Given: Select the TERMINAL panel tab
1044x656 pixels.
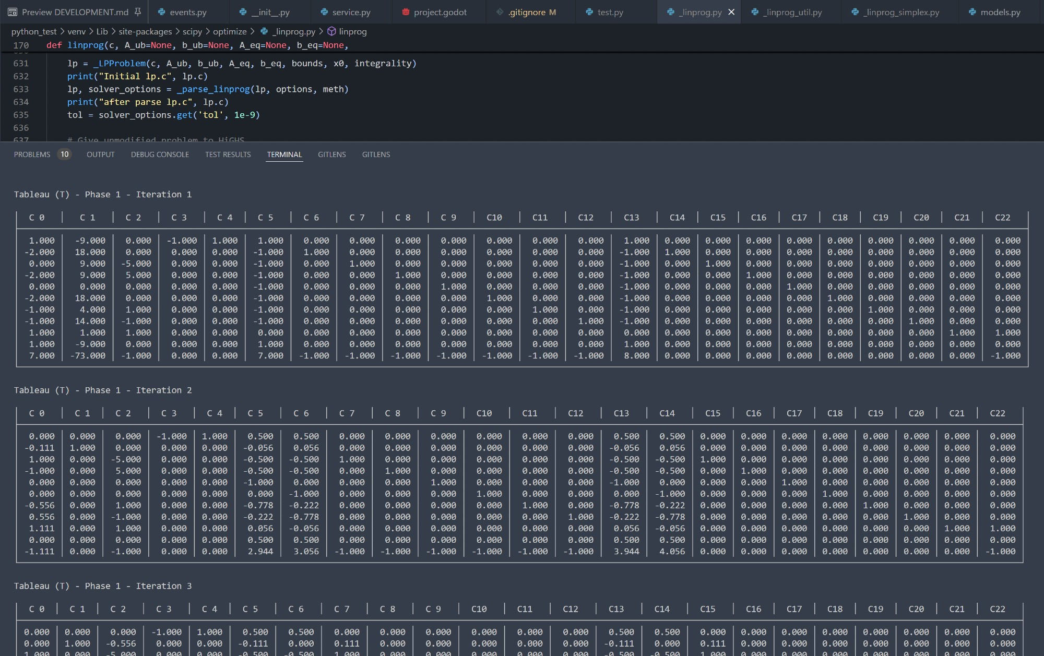Looking at the screenshot, I should tap(284, 154).
